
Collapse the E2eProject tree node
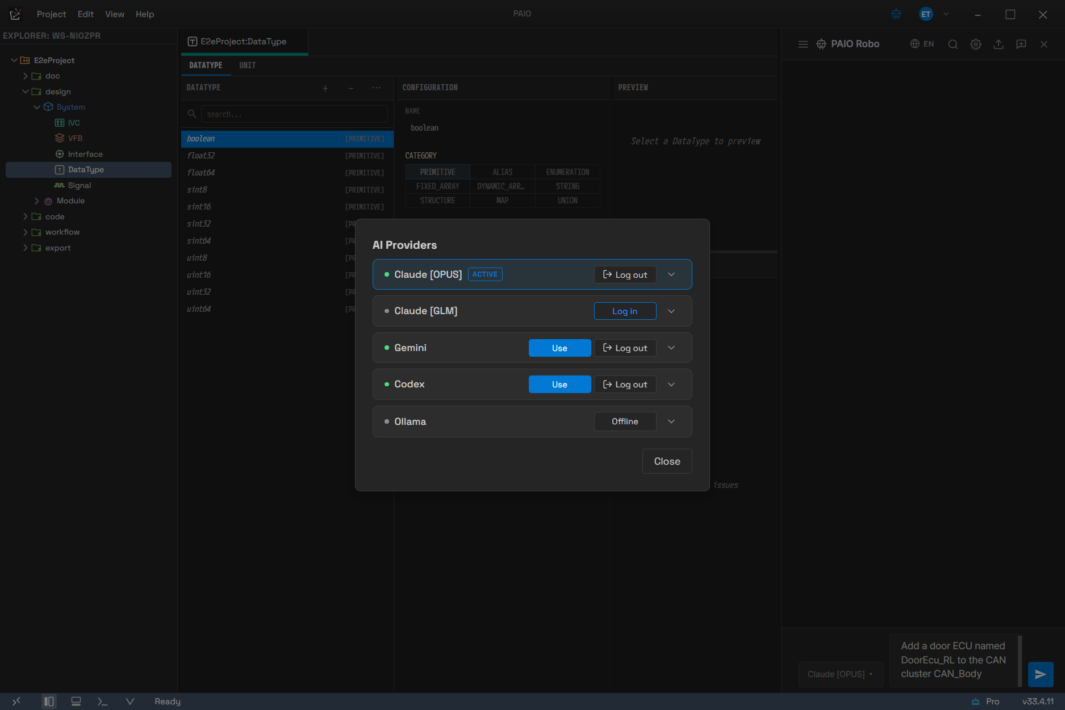tap(14, 60)
